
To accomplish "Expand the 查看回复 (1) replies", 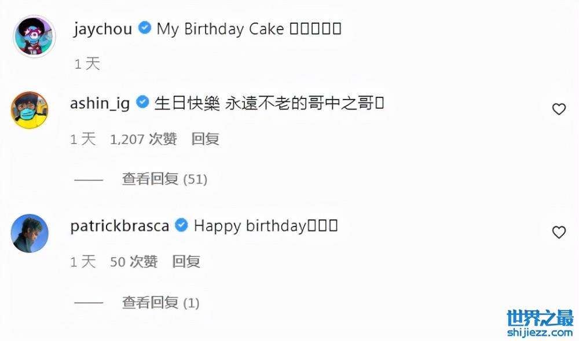I will 160,303.
